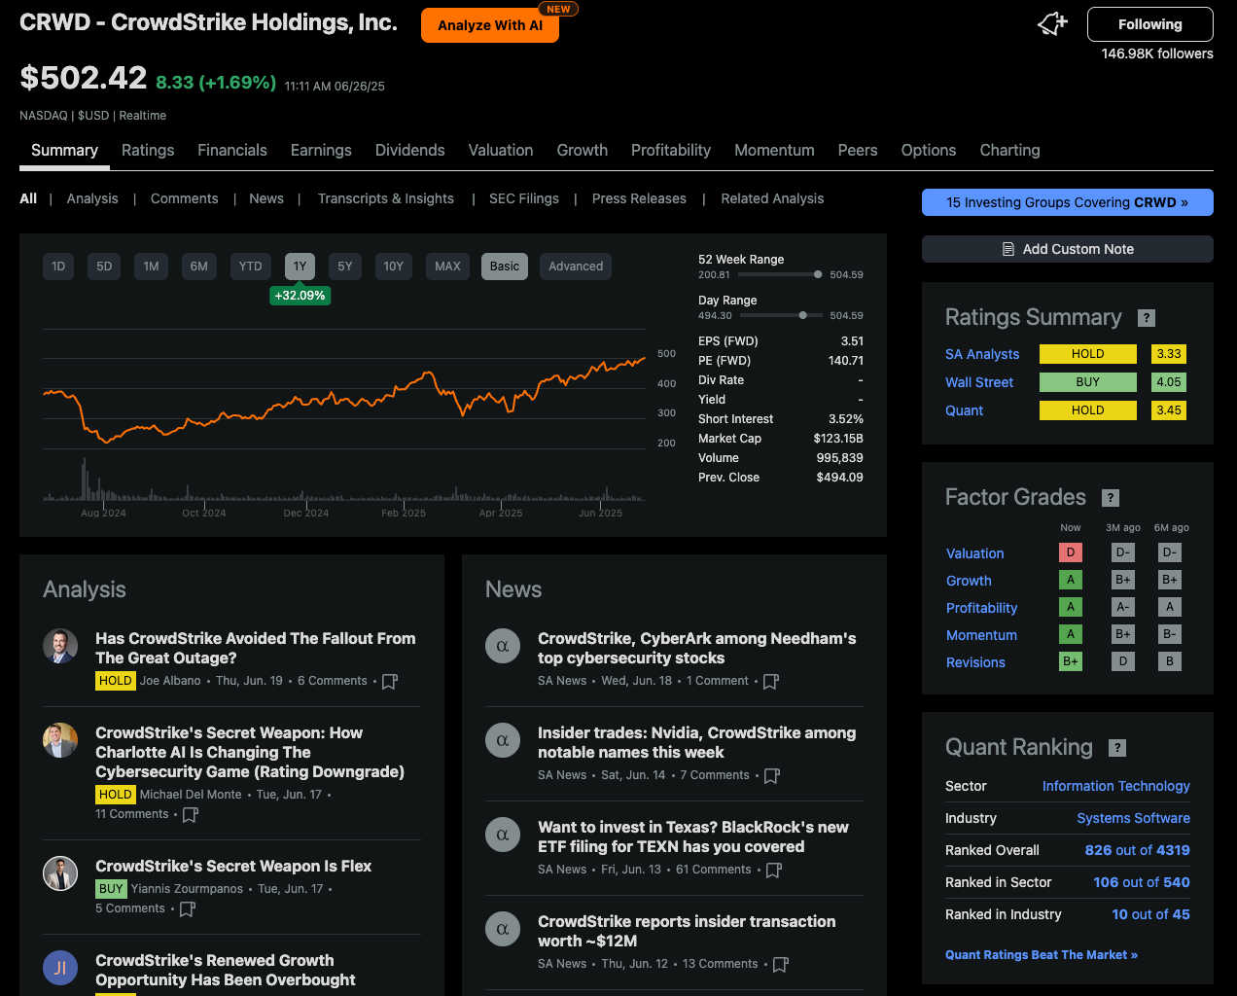1237x996 pixels.
Task: Filter feed by SEC Filings
Action: click(x=524, y=198)
